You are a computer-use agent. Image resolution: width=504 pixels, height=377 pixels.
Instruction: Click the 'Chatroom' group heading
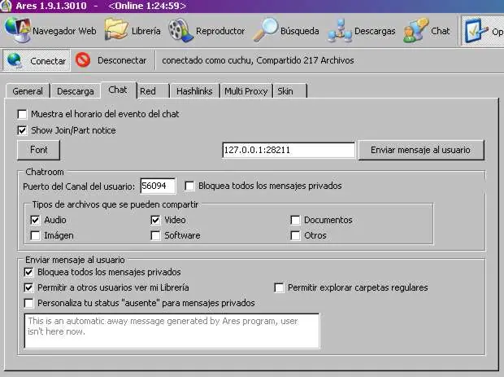pos(45,172)
